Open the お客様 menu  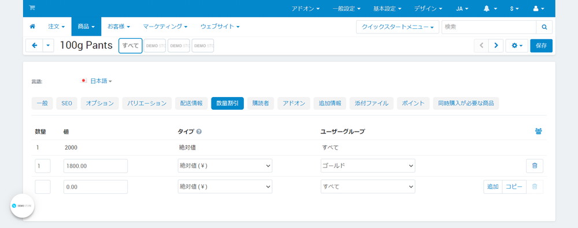coord(118,27)
